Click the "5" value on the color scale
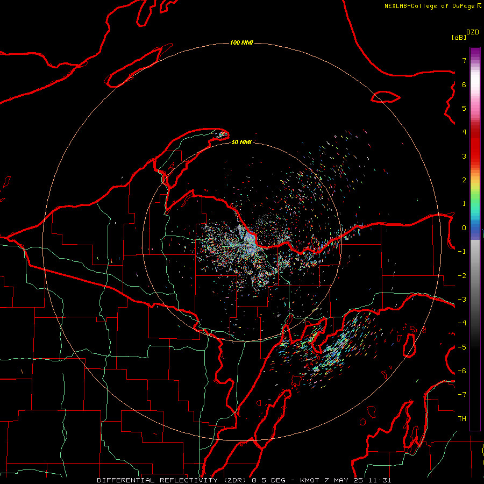 [x=464, y=108]
